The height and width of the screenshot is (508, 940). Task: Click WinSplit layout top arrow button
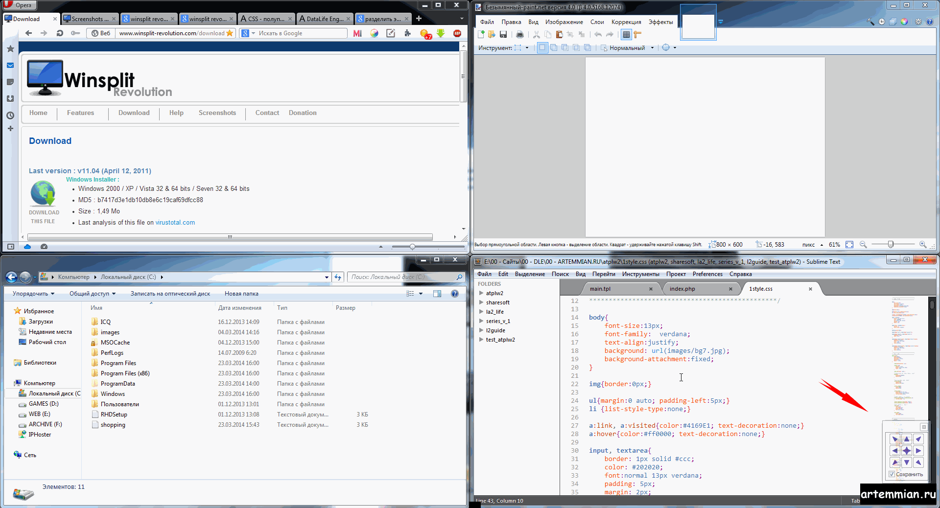click(907, 439)
